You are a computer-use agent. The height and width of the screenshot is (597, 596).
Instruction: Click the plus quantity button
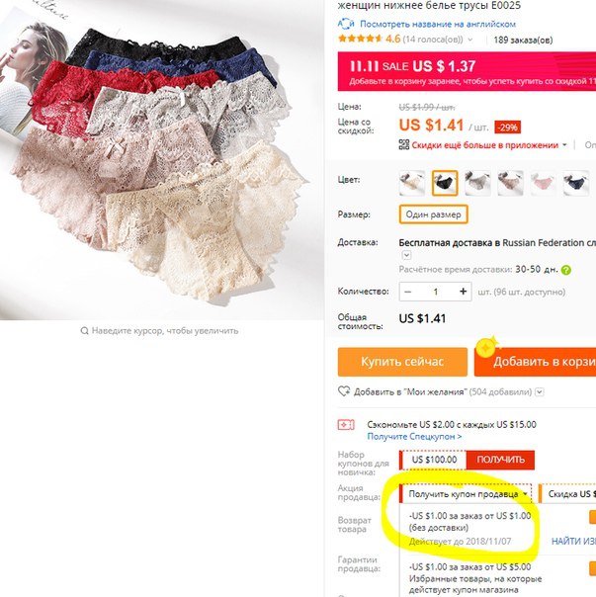pos(463,292)
